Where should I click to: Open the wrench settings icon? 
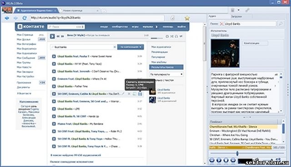point(247,10)
